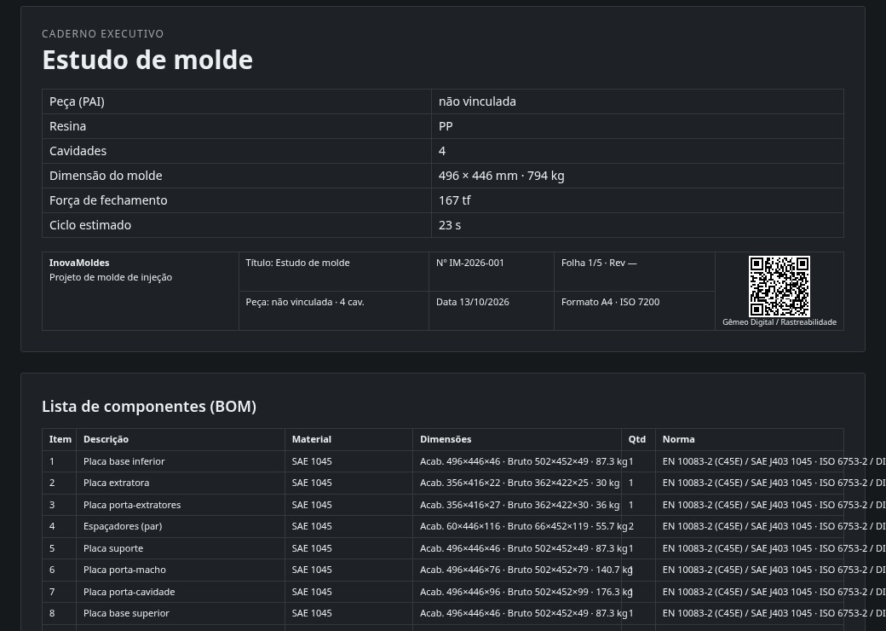This screenshot has height=631, width=886.
Task: Click the "Folha 1/5 · Rev —" cell
Action: [635, 271]
